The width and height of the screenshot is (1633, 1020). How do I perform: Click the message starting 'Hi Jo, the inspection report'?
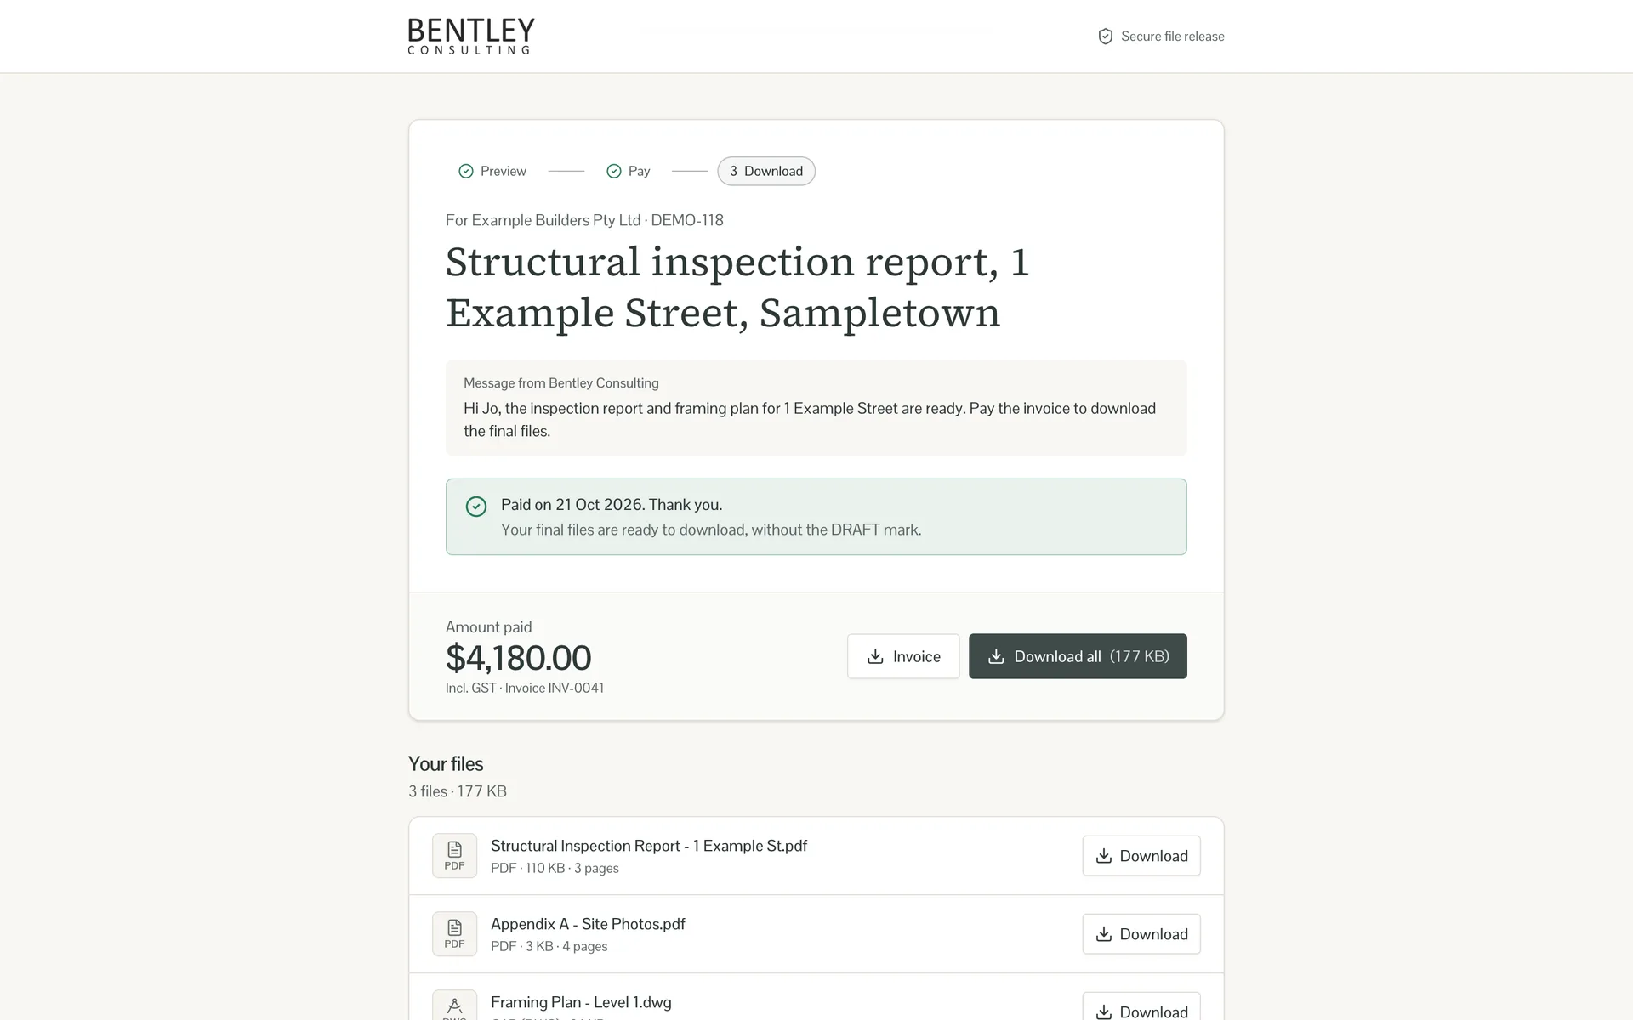click(x=810, y=420)
